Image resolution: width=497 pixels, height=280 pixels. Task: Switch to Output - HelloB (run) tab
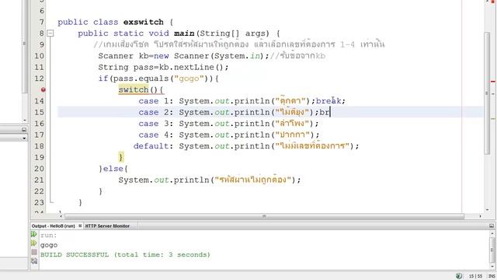click(53, 226)
